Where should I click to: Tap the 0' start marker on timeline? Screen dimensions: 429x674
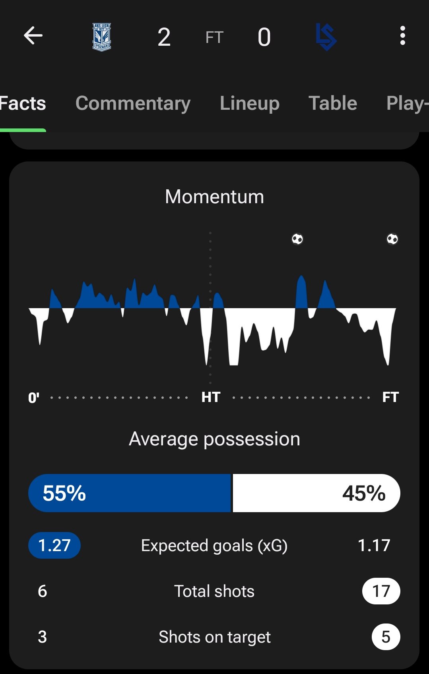(x=34, y=398)
